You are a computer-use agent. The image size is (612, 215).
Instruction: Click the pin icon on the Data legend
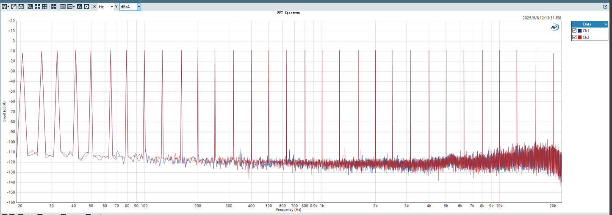click(606, 24)
